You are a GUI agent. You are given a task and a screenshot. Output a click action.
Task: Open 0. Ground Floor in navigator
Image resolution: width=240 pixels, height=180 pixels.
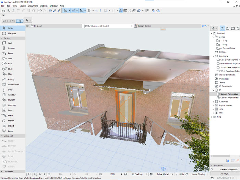pyautogui.click(x=227, y=48)
